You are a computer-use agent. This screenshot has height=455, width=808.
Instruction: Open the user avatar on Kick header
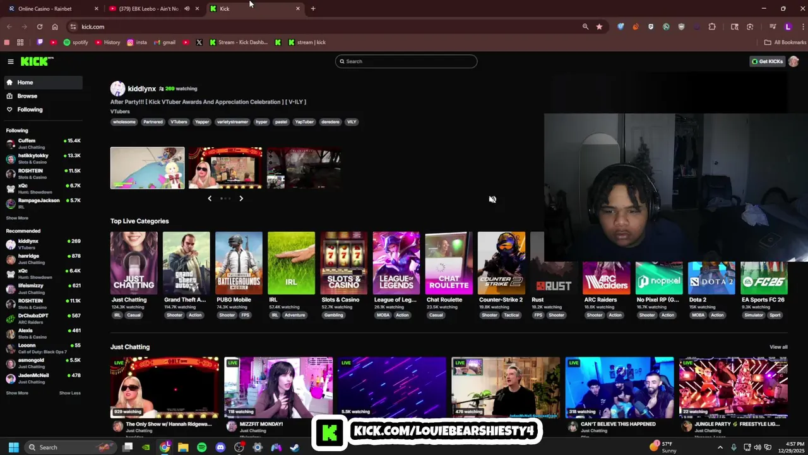coord(793,61)
